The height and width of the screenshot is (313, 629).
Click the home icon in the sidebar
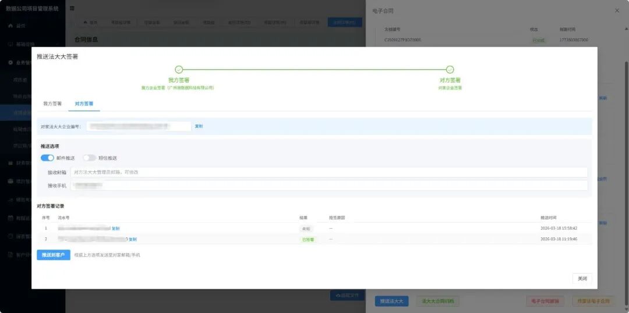coord(10,26)
